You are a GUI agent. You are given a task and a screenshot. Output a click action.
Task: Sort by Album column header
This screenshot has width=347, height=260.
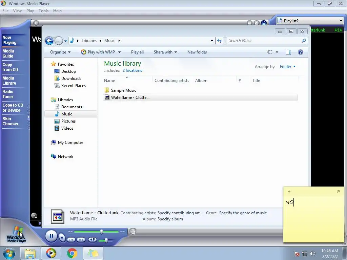215,81
